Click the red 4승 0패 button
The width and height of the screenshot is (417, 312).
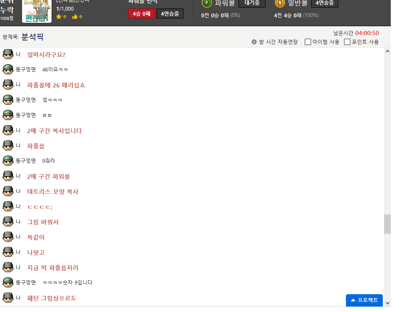tap(142, 14)
